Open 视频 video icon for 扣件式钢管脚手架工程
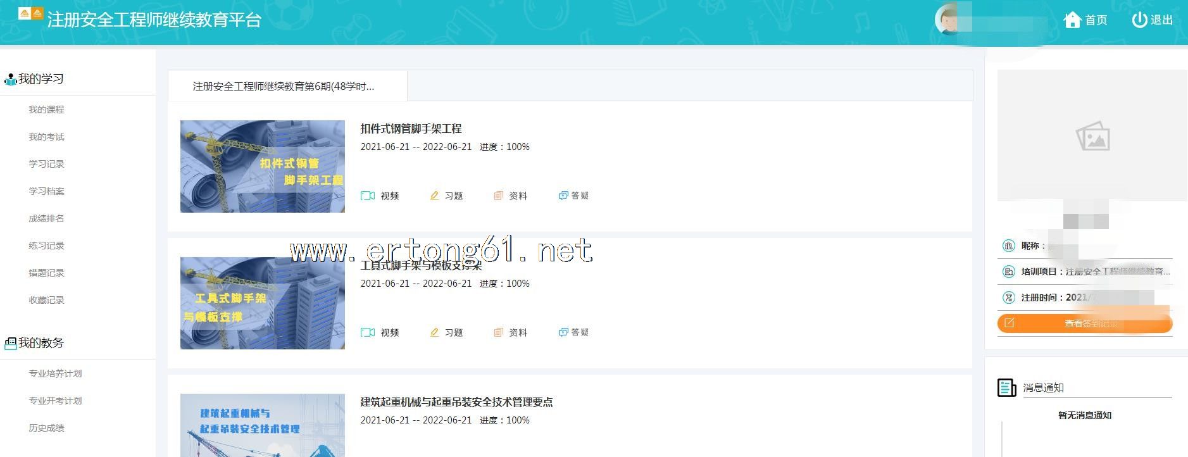This screenshot has width=1188, height=457. pyautogui.click(x=368, y=196)
